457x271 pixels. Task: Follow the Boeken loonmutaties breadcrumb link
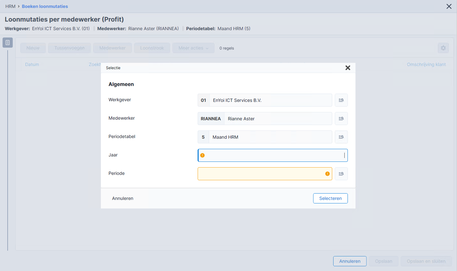[45, 6]
